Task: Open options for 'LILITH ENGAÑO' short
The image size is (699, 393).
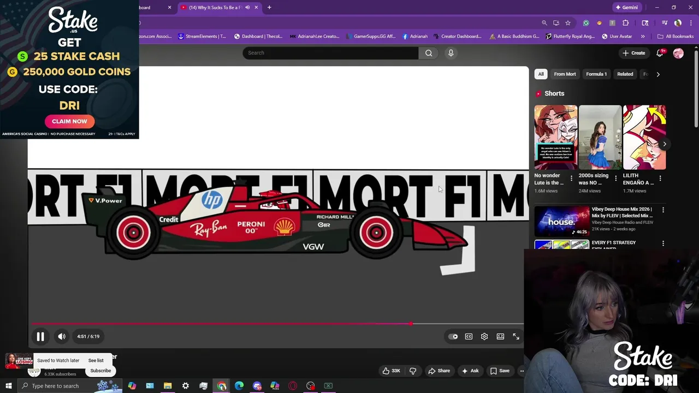Action: point(660,178)
